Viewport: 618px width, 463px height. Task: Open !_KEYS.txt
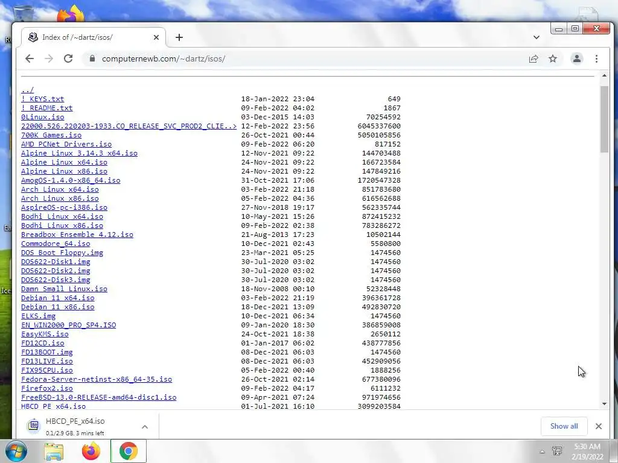pyautogui.click(x=43, y=99)
